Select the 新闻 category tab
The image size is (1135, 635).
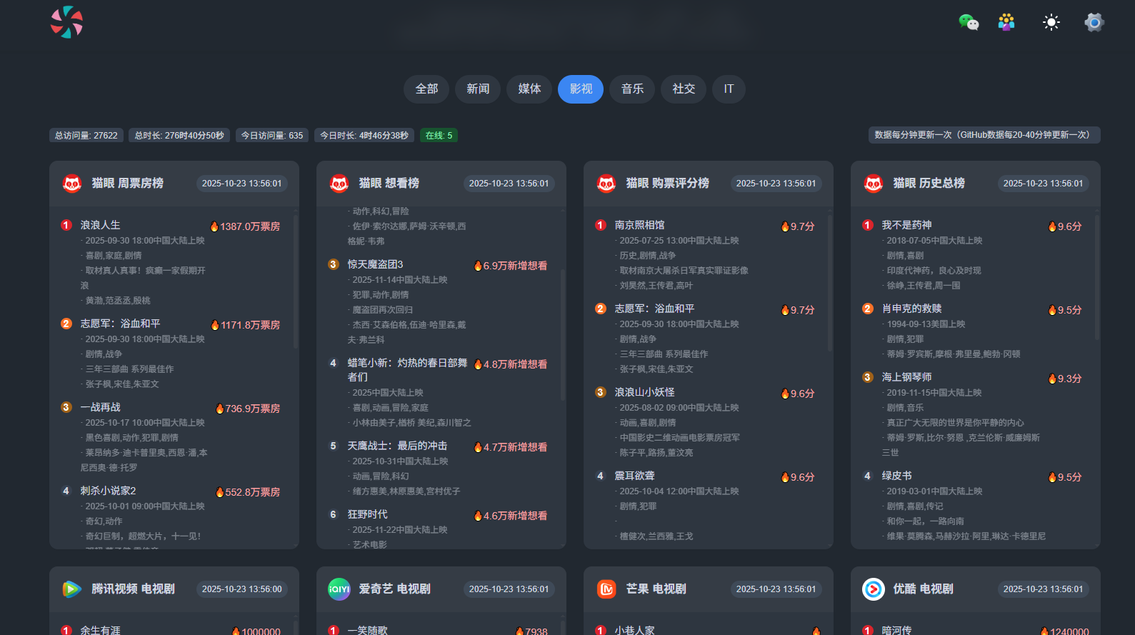(x=478, y=89)
